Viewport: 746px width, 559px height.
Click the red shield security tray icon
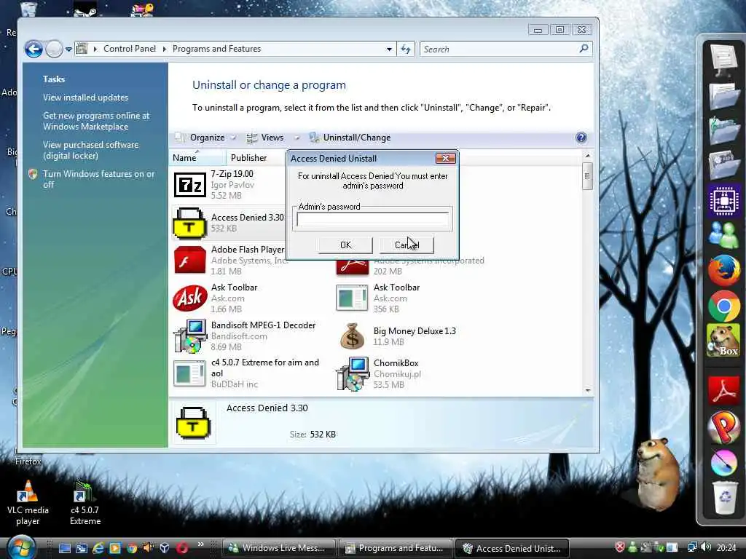pos(619,547)
